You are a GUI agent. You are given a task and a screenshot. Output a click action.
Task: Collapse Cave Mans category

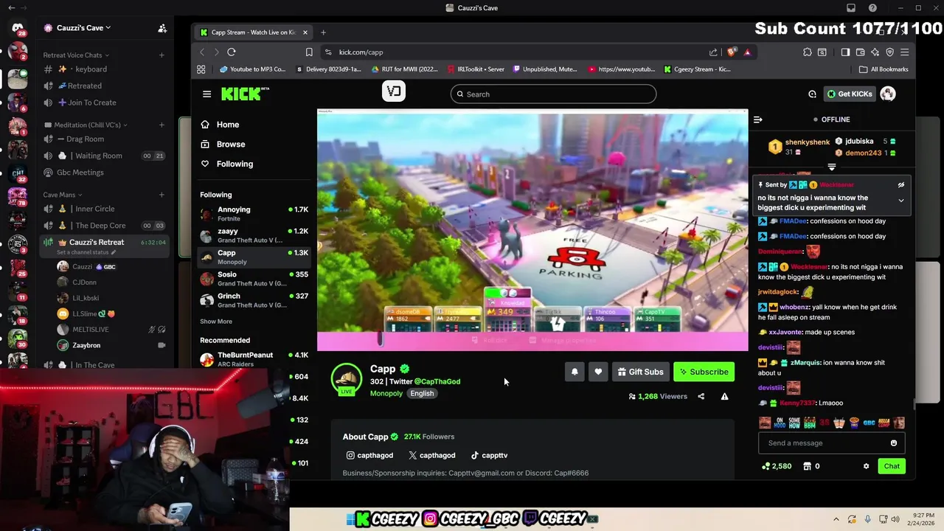63,195
